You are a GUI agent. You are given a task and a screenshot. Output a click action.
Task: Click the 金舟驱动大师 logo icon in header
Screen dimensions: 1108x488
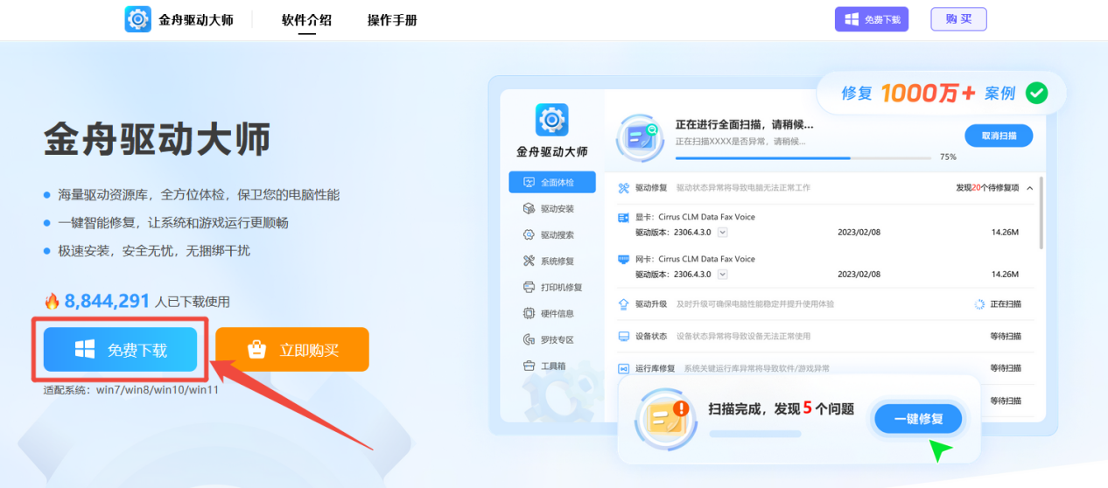[138, 19]
